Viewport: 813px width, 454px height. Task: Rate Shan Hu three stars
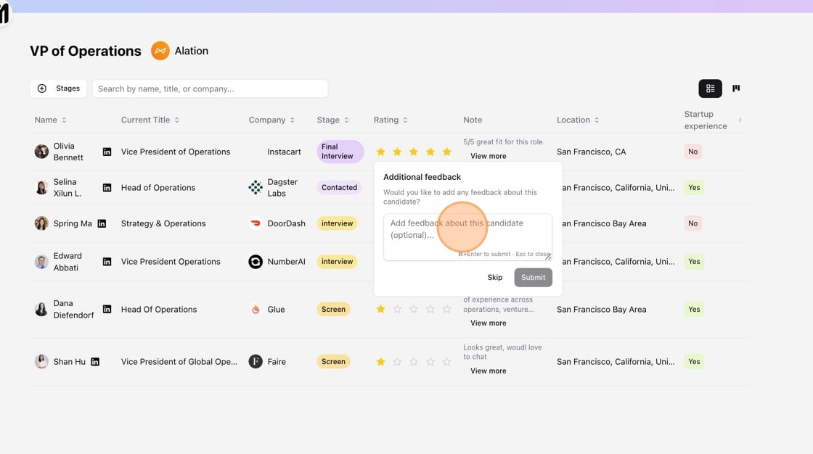tap(413, 362)
